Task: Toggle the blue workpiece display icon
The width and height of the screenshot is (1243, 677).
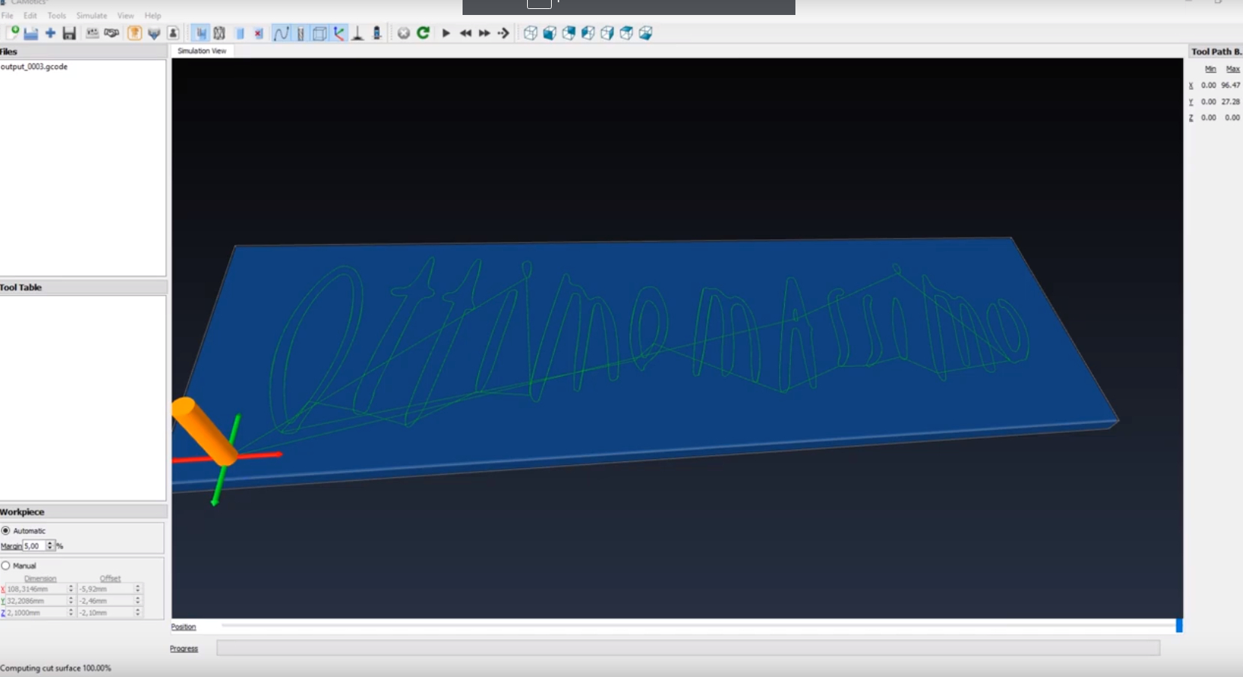Action: (240, 33)
